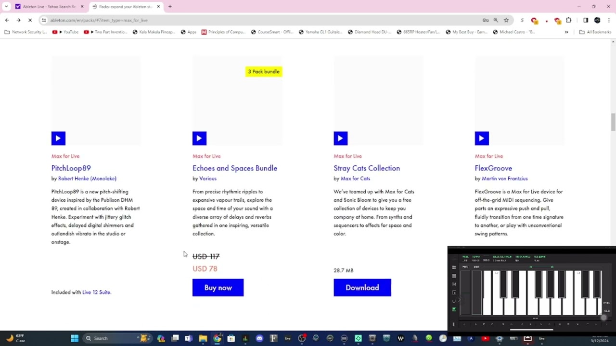Open the browser extensions puzzle icon
616x346 pixels.
point(569,20)
